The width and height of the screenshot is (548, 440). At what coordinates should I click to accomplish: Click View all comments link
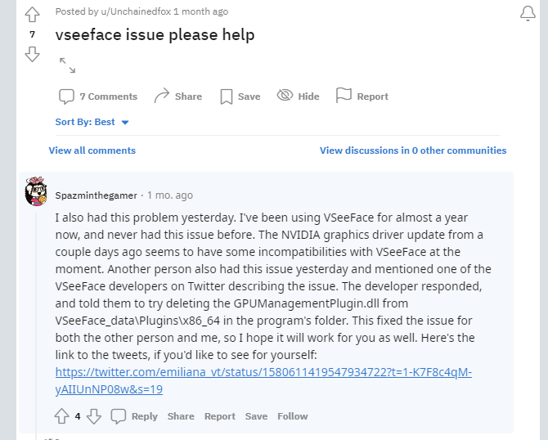[x=92, y=150]
